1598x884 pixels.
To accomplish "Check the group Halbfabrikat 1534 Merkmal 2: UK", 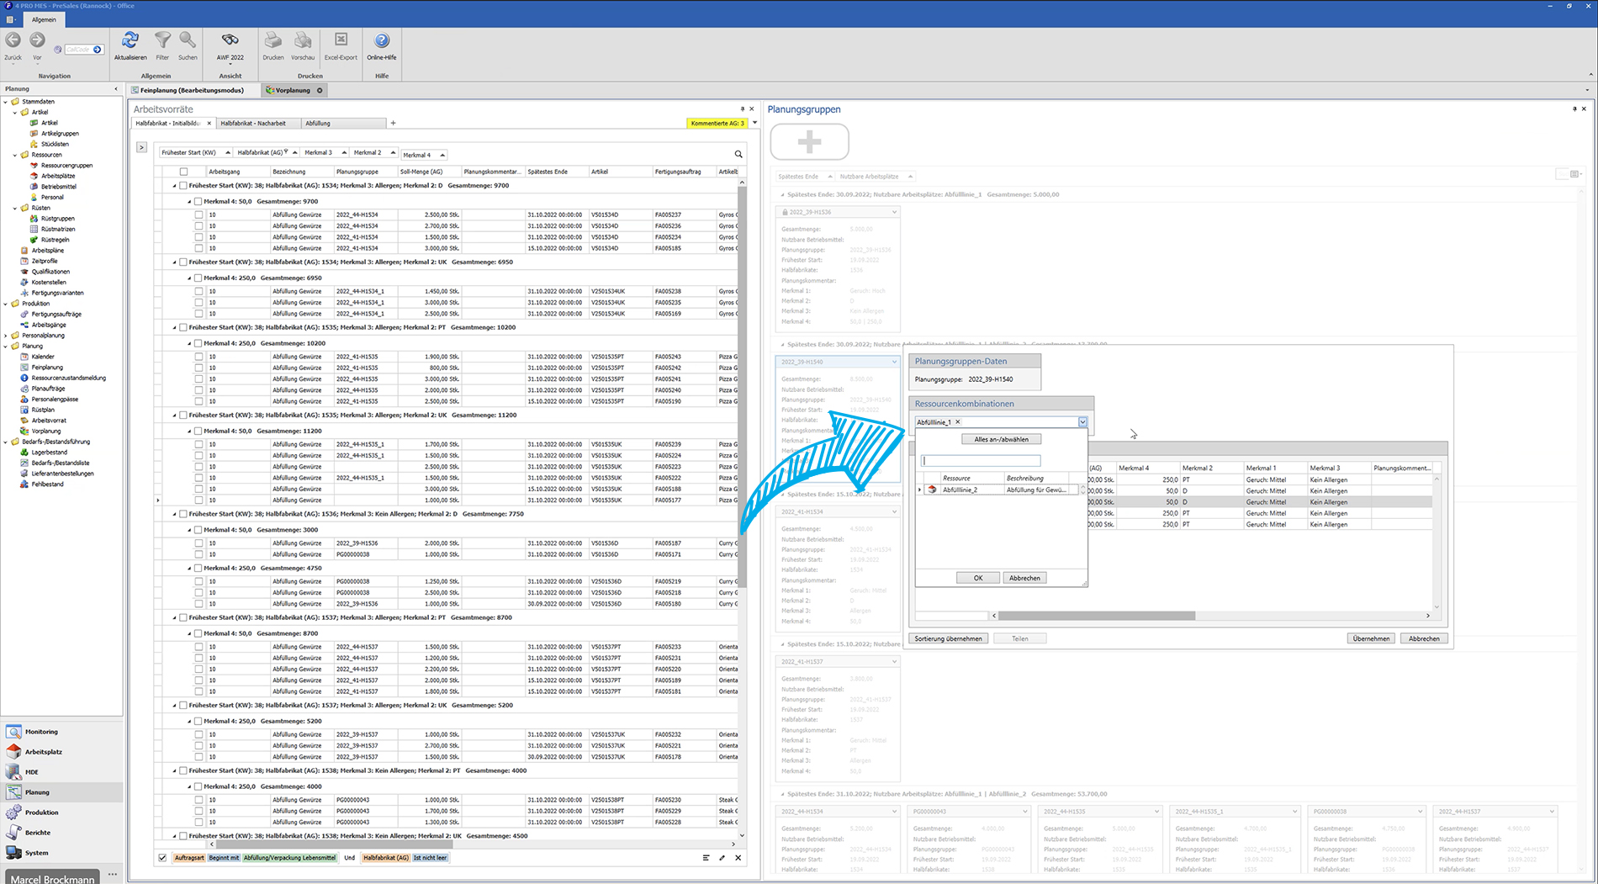I will tap(183, 262).
